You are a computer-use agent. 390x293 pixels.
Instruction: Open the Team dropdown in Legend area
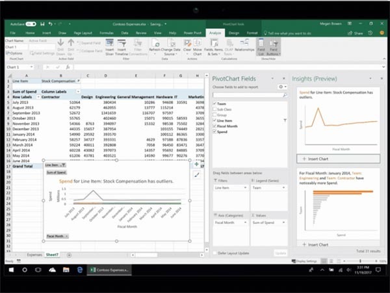point(283,188)
